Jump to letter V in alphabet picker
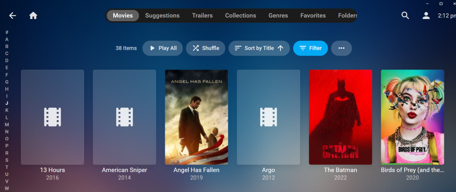The width and height of the screenshot is (456, 192). (x=7, y=181)
